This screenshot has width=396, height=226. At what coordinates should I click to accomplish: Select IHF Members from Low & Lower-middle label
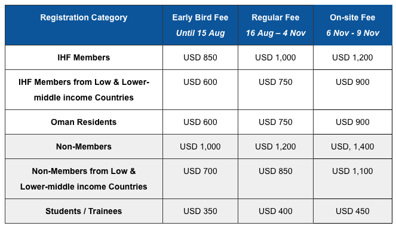pyautogui.click(x=84, y=90)
